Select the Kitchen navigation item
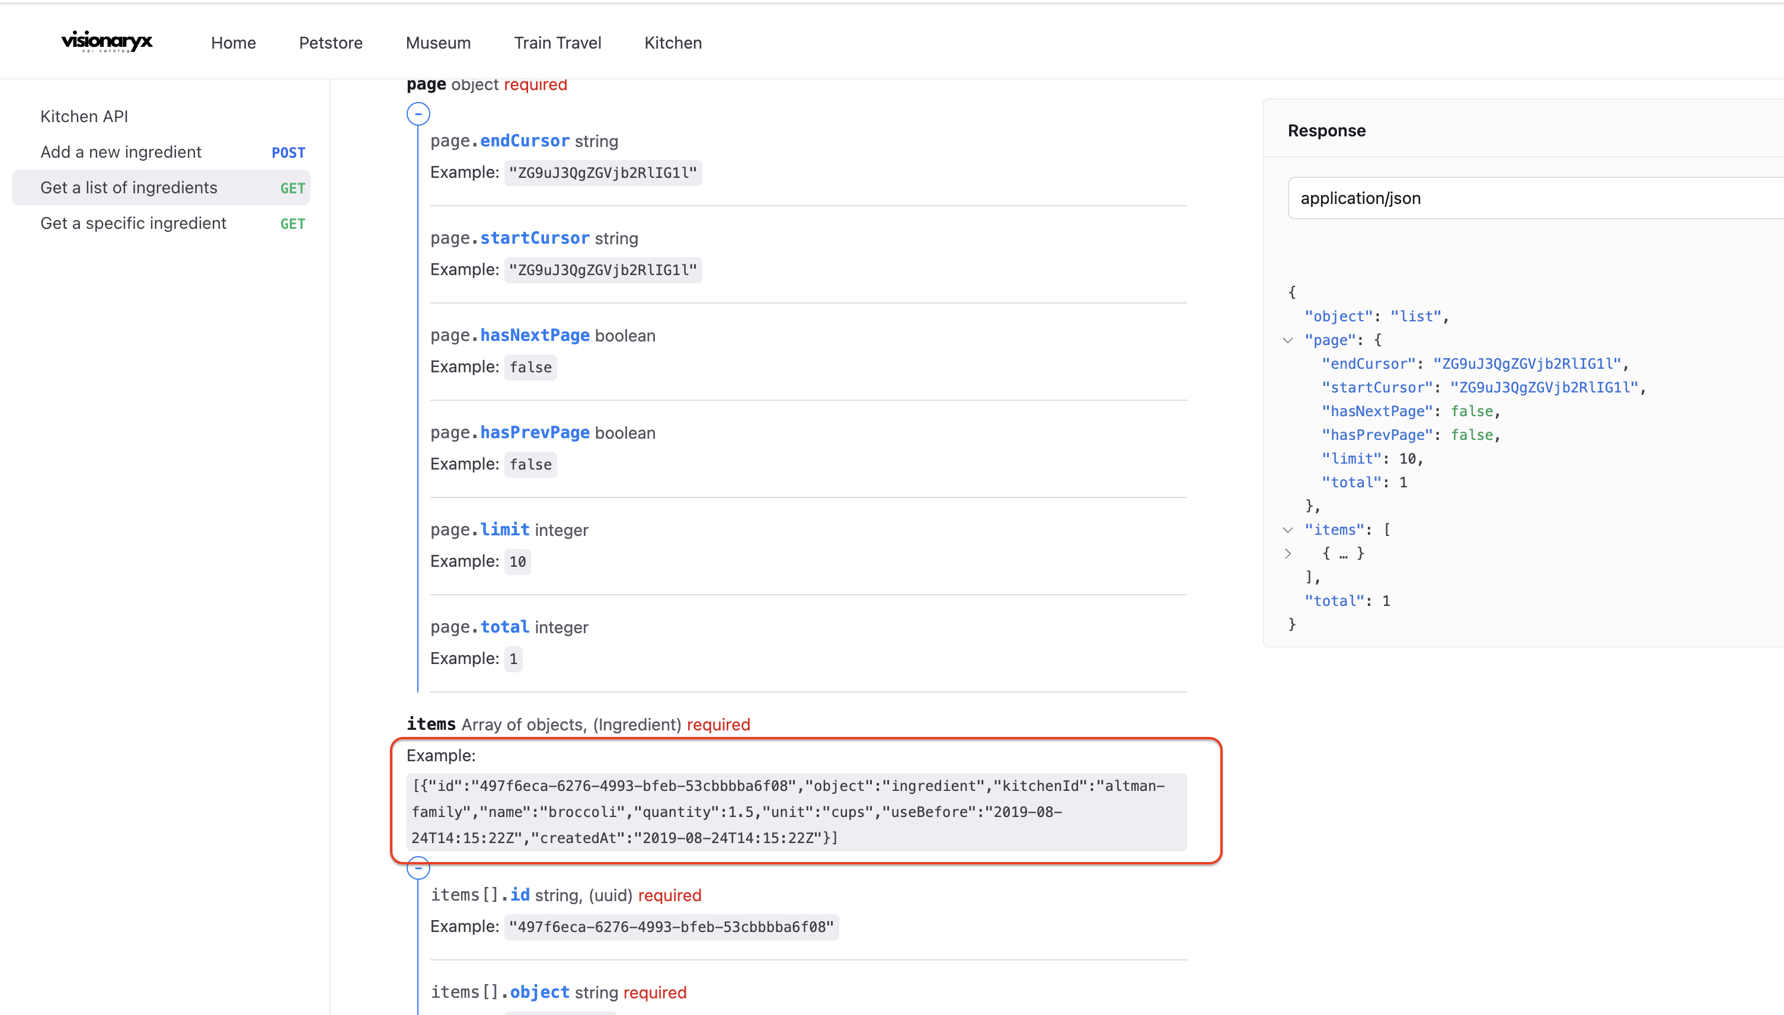Image resolution: width=1784 pixels, height=1015 pixels. 673,43
